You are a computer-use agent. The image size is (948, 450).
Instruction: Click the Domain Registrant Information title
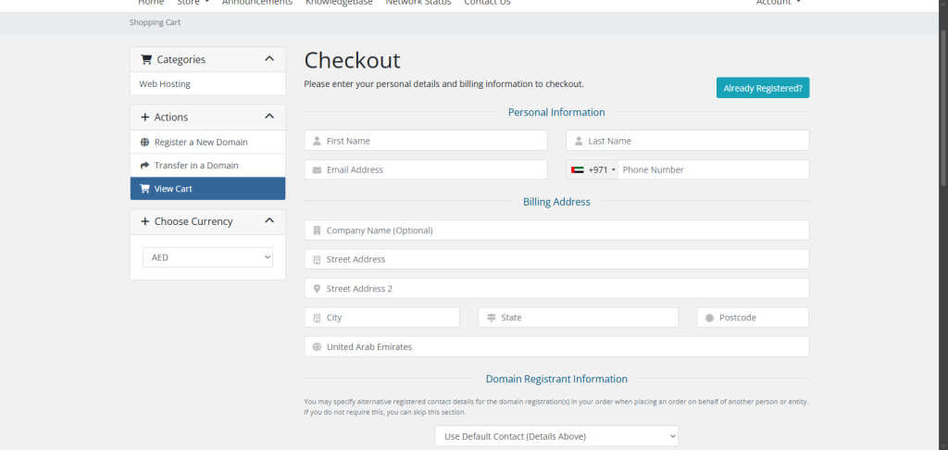[556, 379]
